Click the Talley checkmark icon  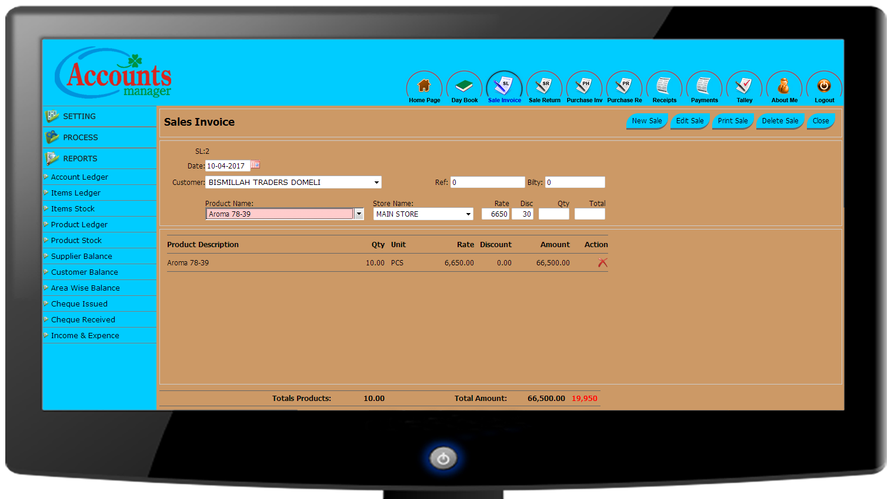(744, 86)
